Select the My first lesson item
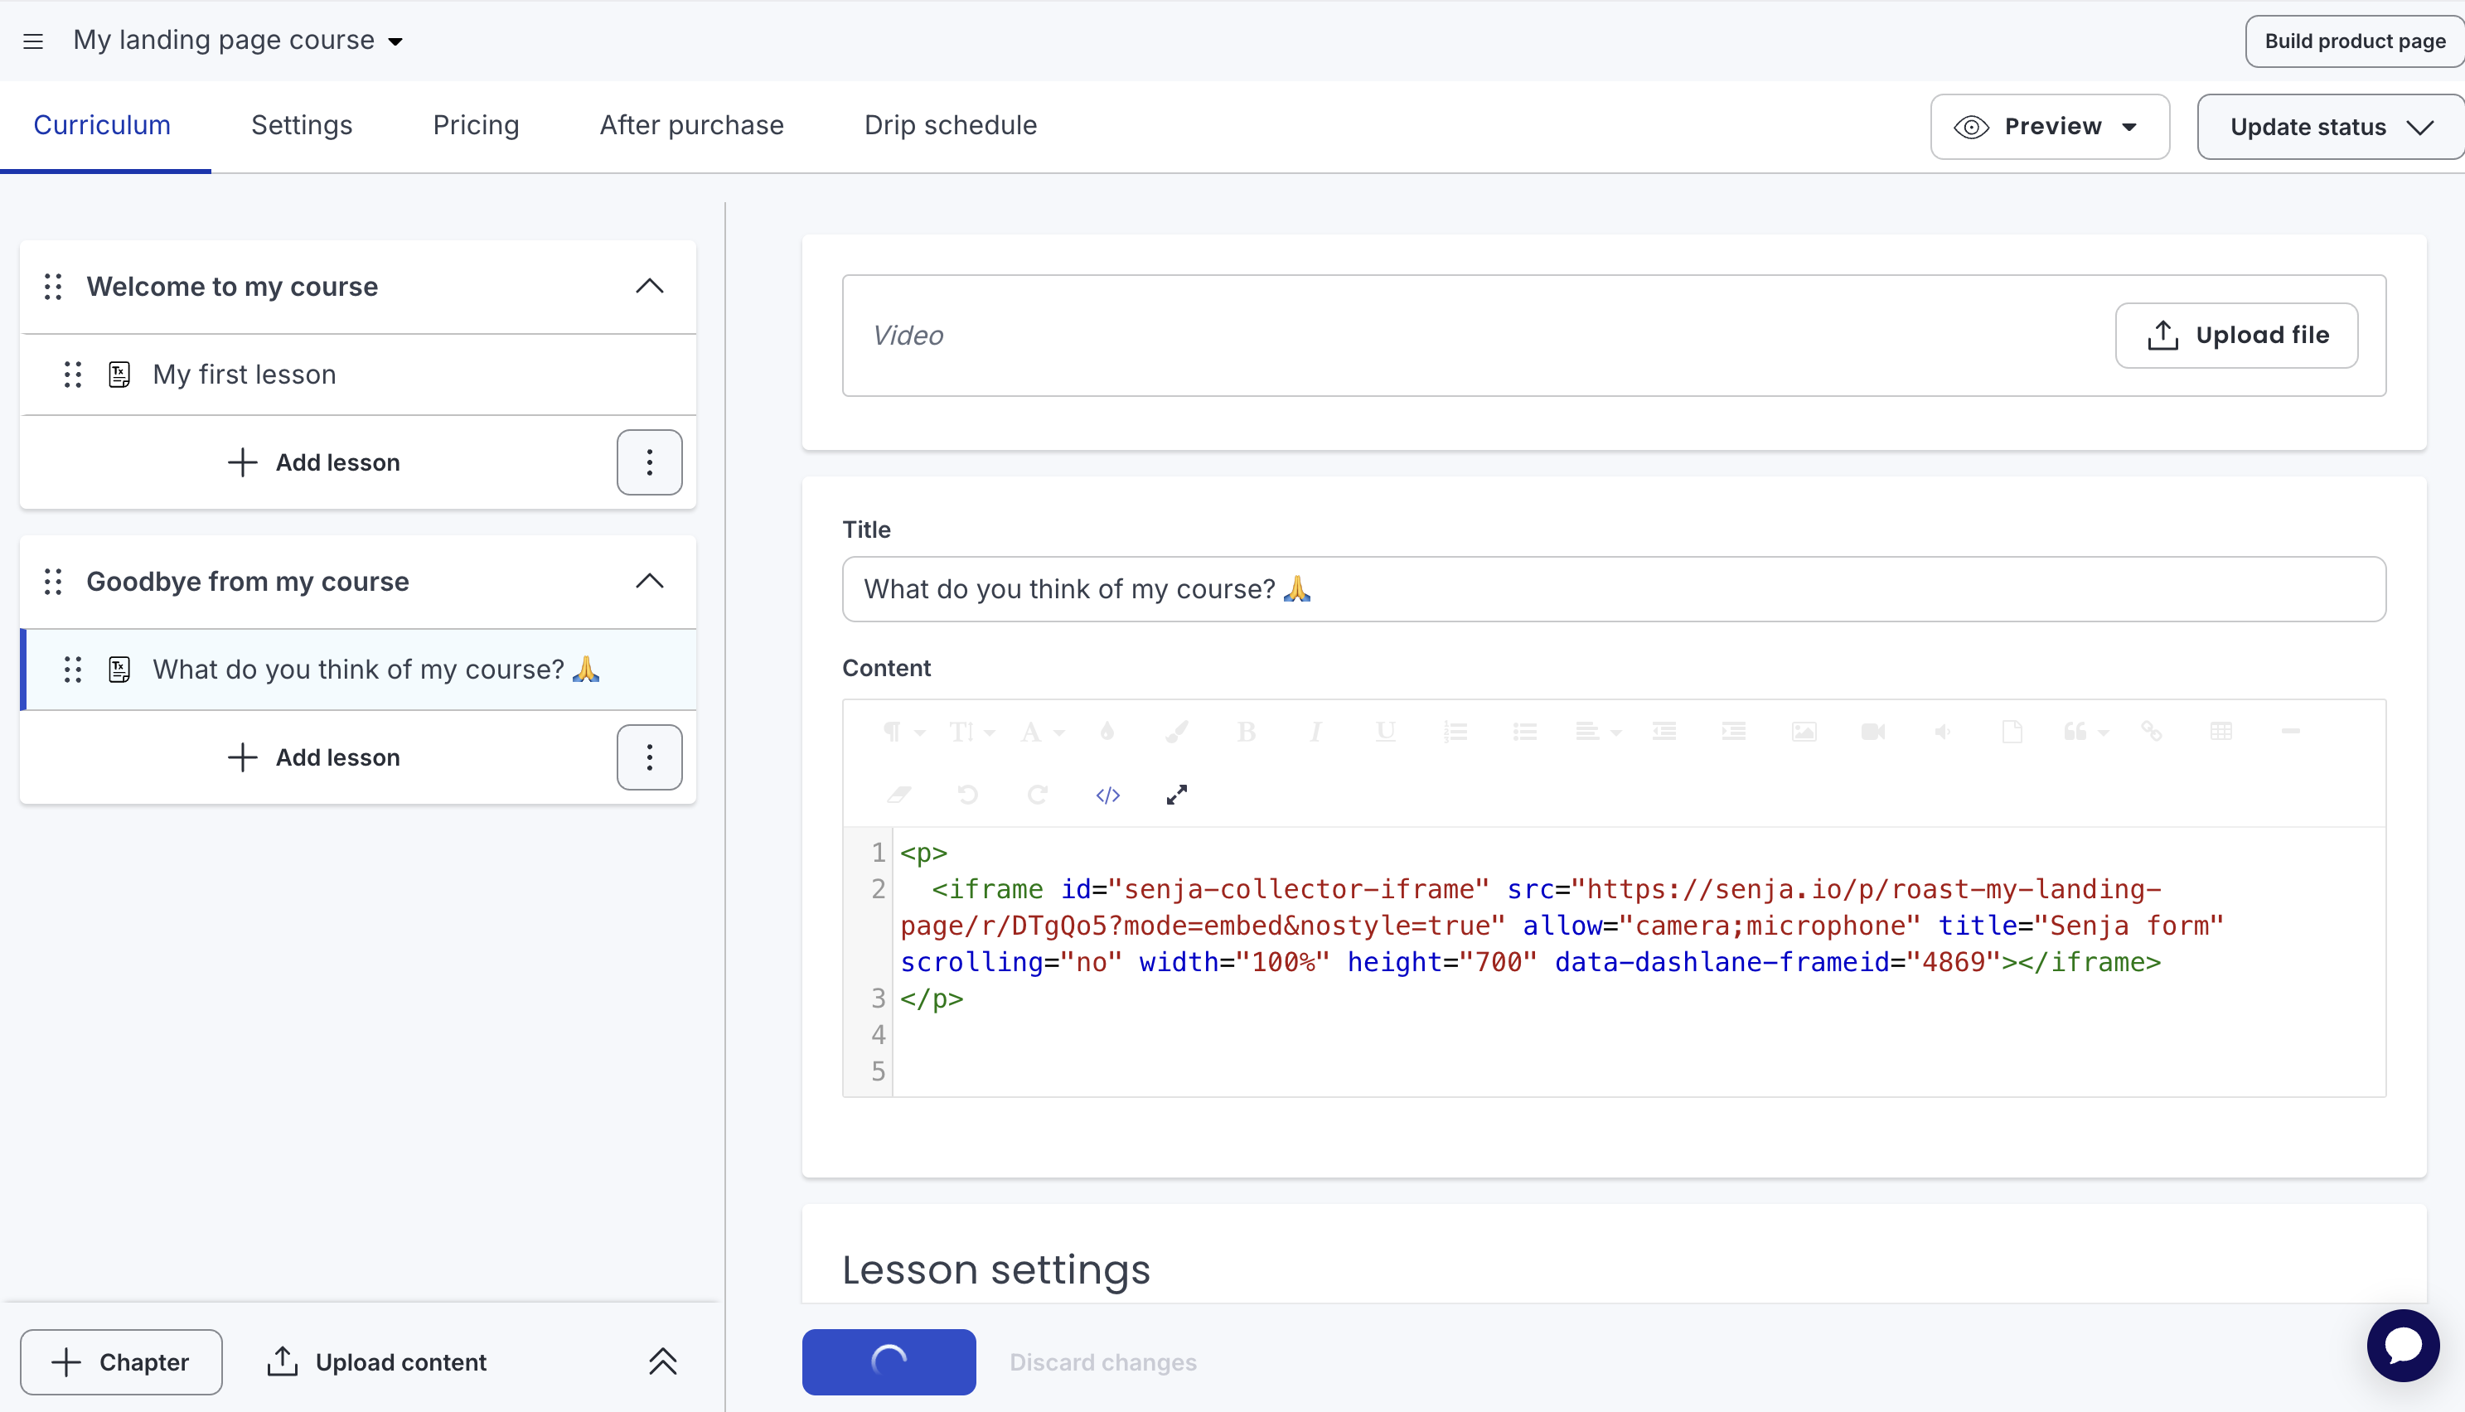2465x1412 pixels. pos(359,375)
